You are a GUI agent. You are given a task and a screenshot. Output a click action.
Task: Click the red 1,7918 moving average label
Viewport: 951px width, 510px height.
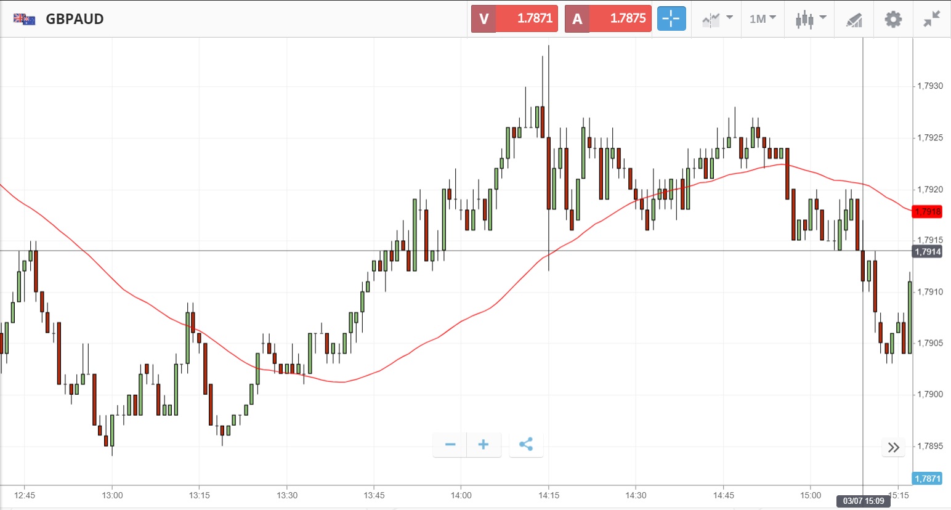[928, 212]
